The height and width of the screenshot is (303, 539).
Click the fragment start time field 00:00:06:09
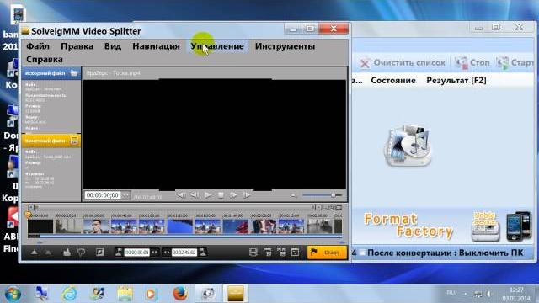136,252
